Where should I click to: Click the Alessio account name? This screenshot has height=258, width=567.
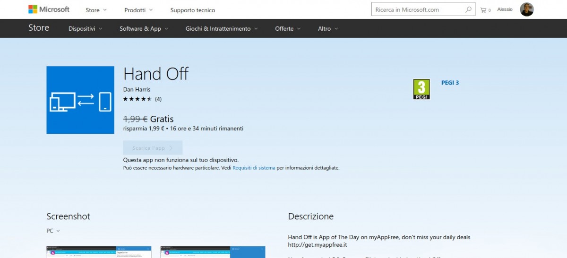coord(505,9)
